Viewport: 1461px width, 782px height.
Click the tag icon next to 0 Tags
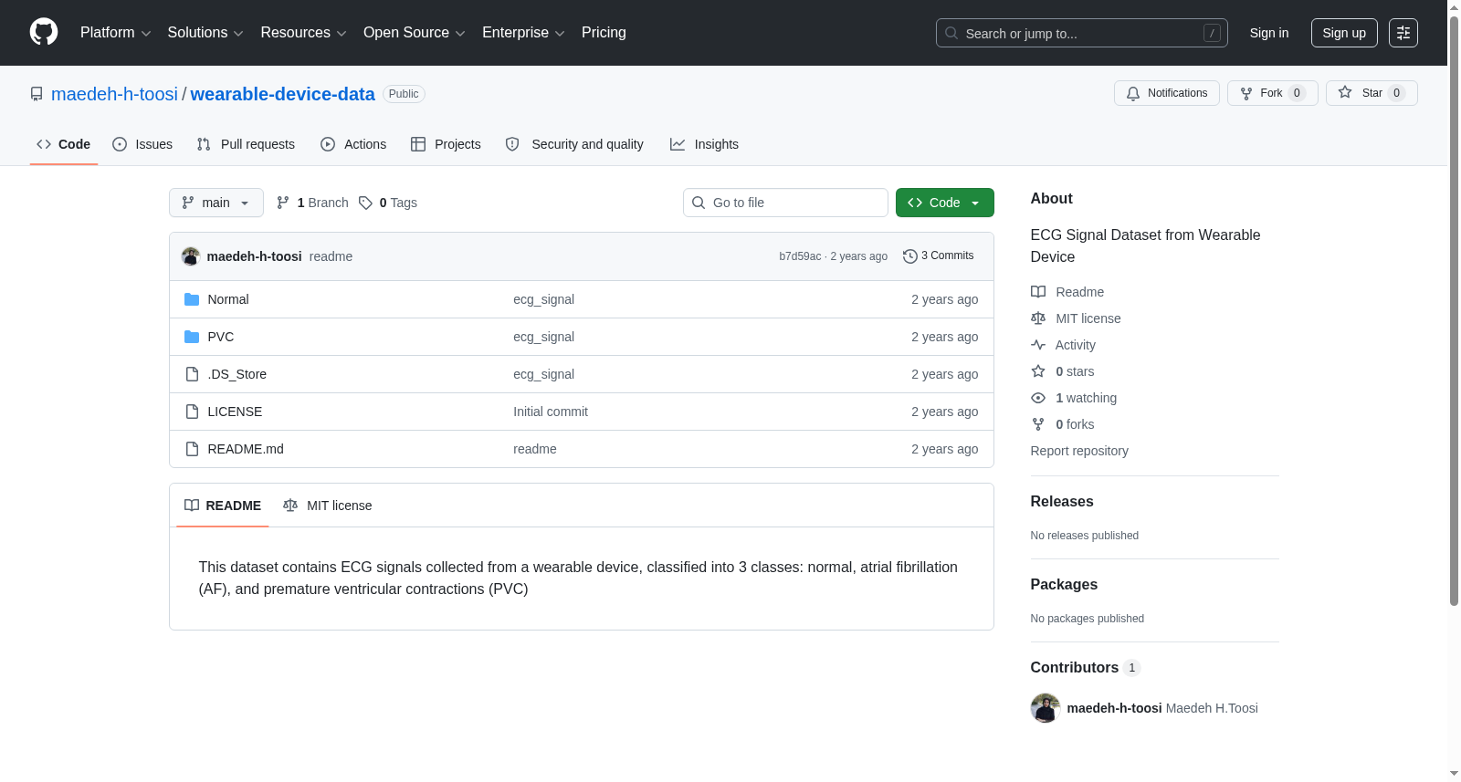click(x=365, y=203)
